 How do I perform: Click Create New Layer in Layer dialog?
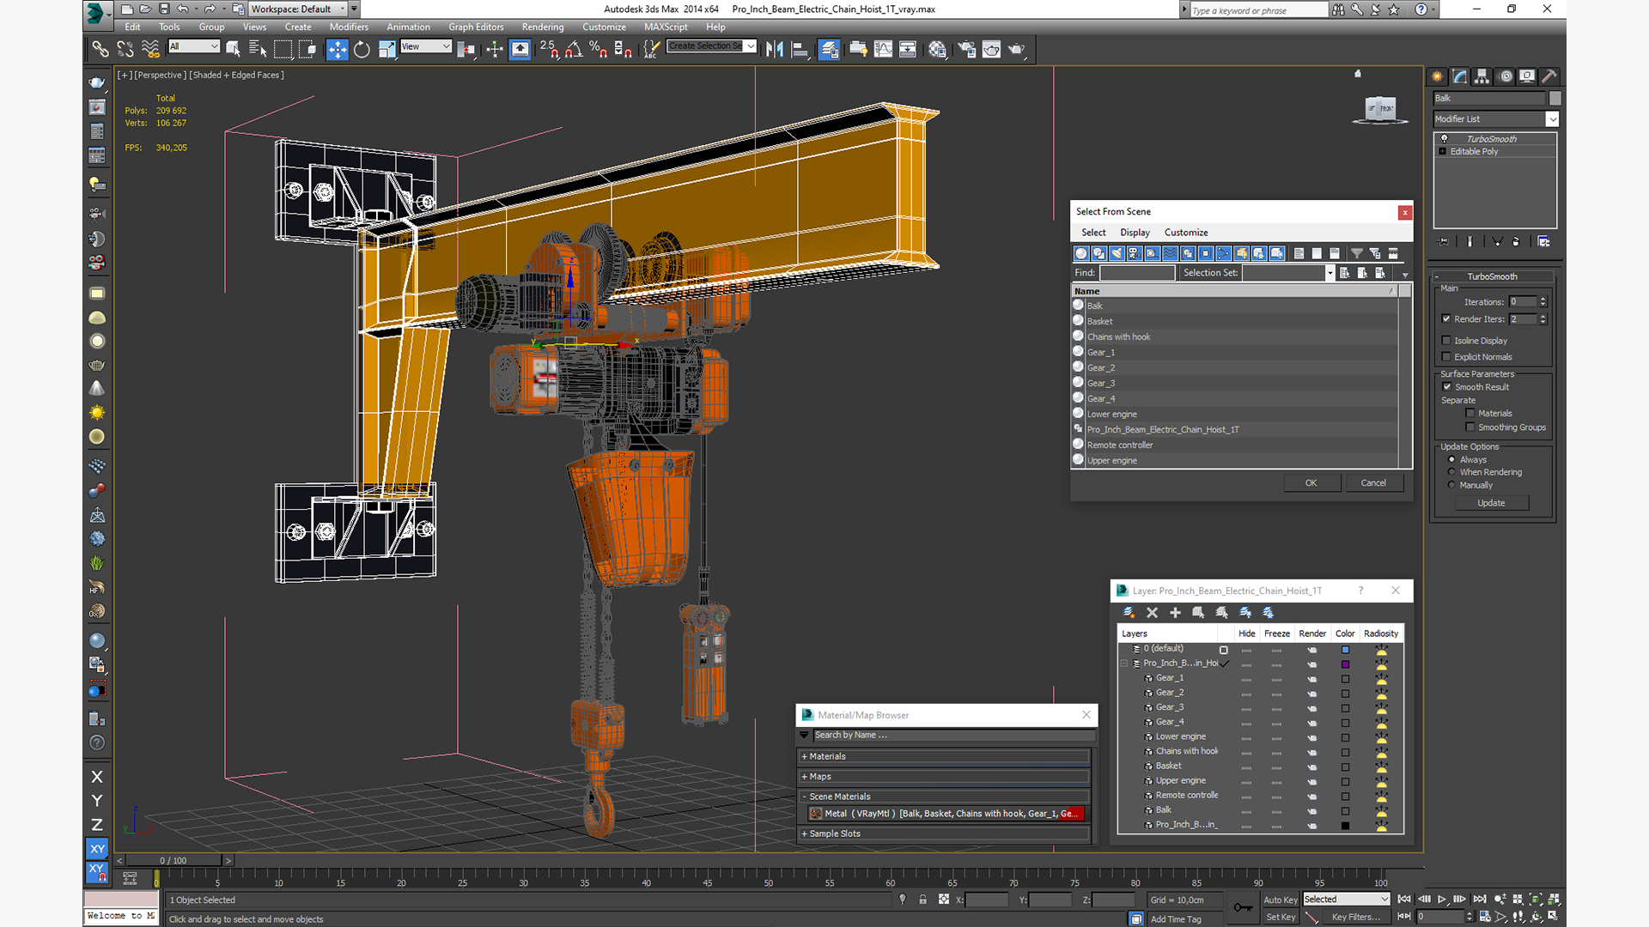coord(1129,613)
